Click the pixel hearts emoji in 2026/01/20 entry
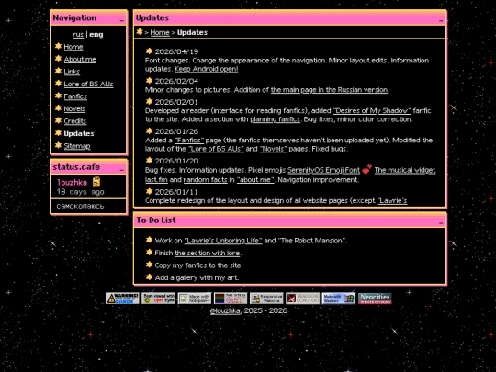The image size is (496, 372). tap(366, 170)
